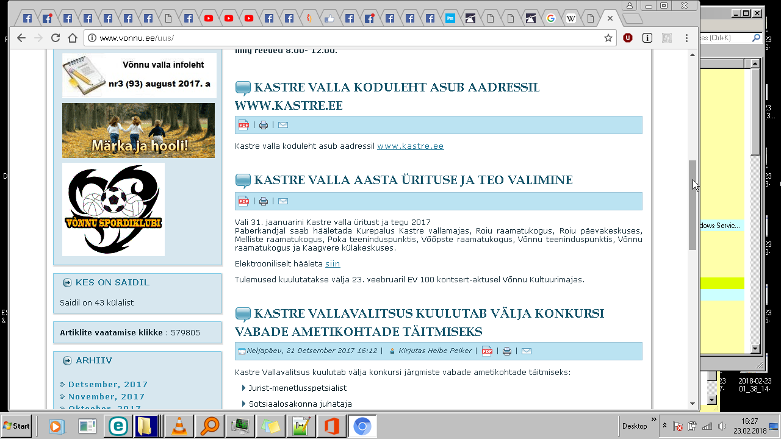781x439 pixels.
Task: Open the browser home page
Action: tap(73, 38)
